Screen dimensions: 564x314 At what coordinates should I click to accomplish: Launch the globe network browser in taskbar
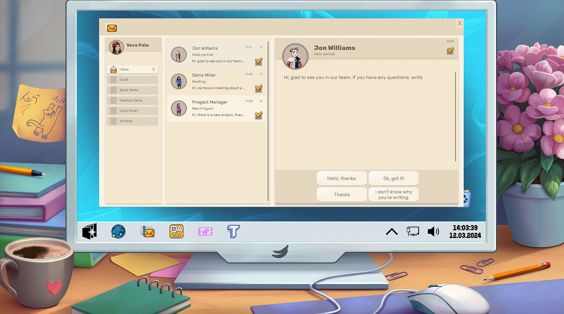point(118,232)
